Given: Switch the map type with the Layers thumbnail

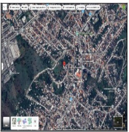Looking at the screenshot, I should pos(6,122).
